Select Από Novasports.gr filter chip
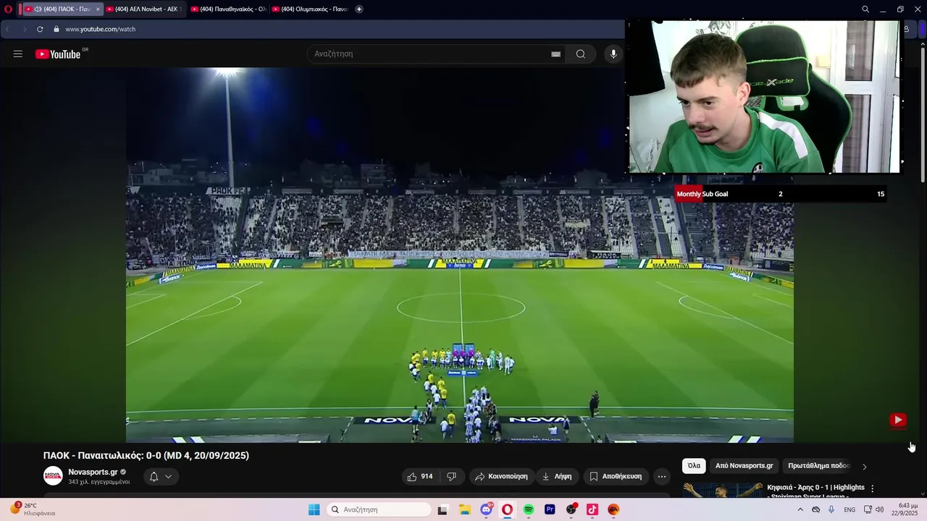Screen dimensions: 927x521 (x=744, y=466)
